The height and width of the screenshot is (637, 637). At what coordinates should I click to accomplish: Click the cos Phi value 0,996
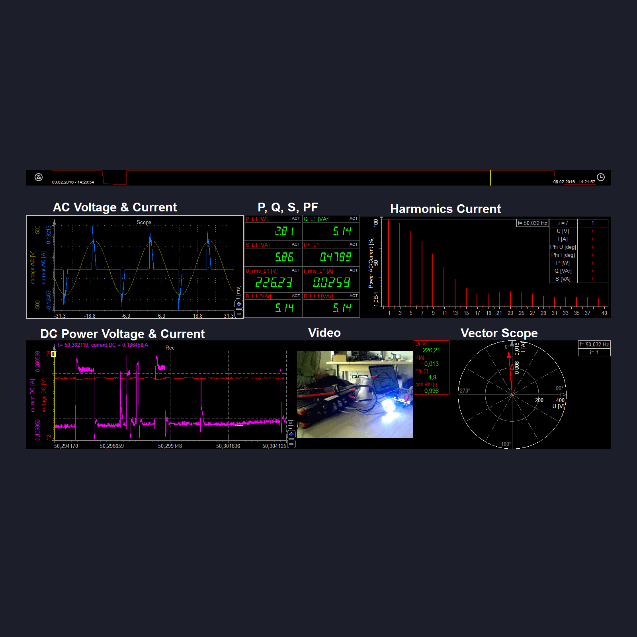432,391
